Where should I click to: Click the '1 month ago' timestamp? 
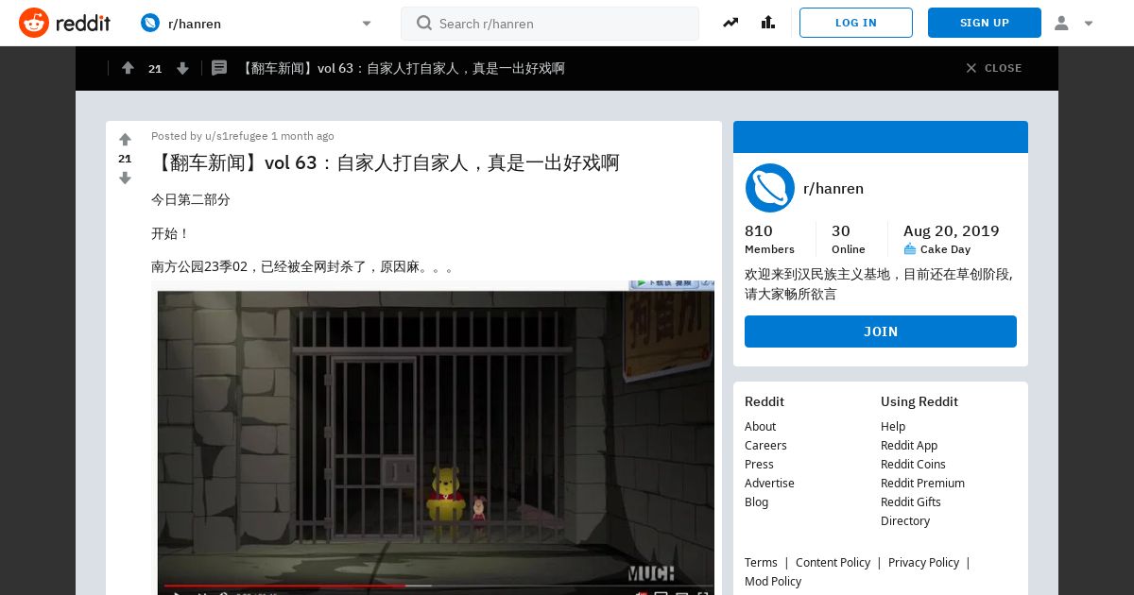pos(302,136)
